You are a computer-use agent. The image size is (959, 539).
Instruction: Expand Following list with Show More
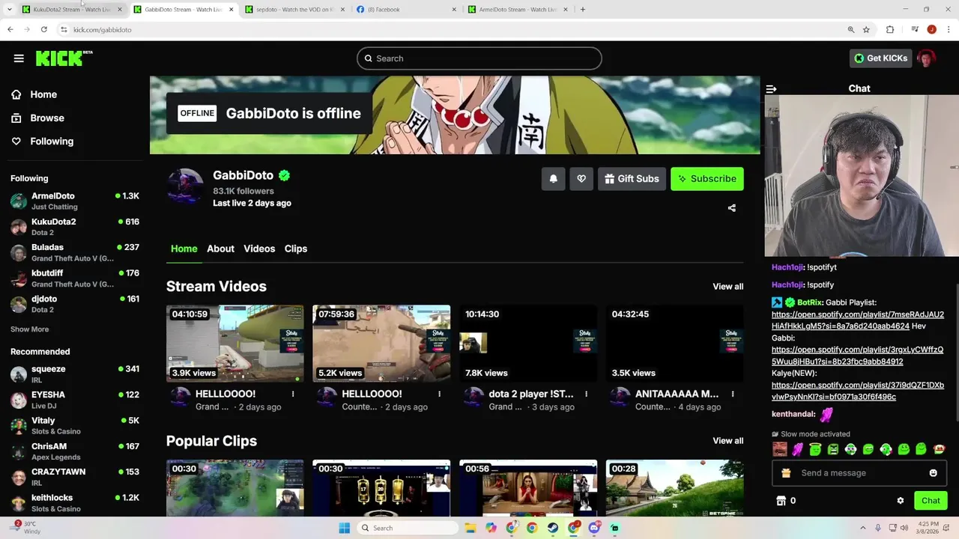point(29,329)
